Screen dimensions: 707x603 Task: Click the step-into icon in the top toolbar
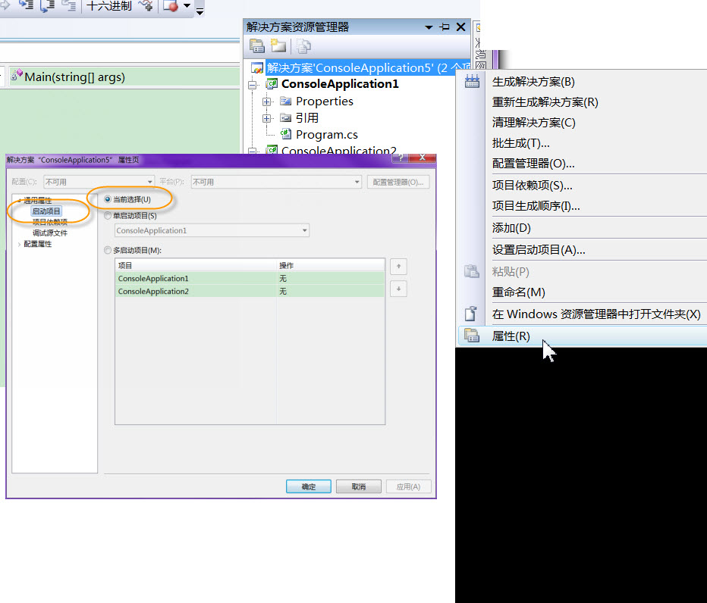(26, 5)
